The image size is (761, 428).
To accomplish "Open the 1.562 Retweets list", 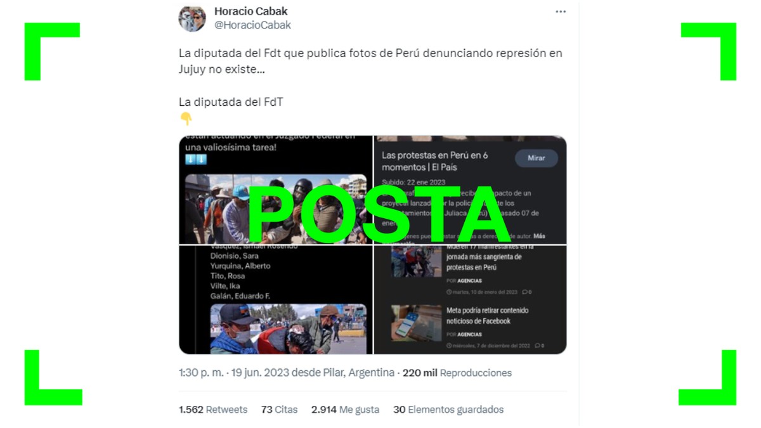I will [213, 410].
